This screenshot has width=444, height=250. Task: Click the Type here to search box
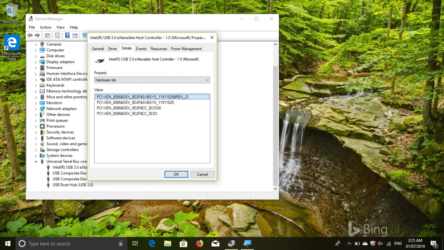click(x=71, y=243)
